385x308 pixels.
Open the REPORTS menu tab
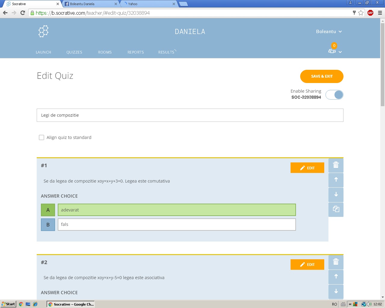coord(135,52)
